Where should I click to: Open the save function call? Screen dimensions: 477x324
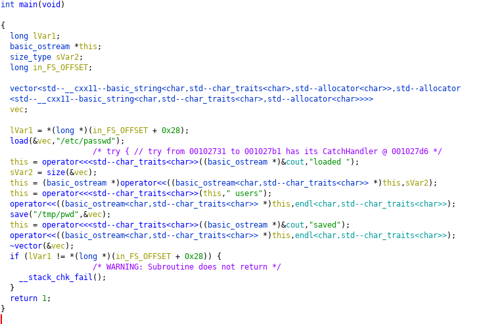[x=19, y=214]
